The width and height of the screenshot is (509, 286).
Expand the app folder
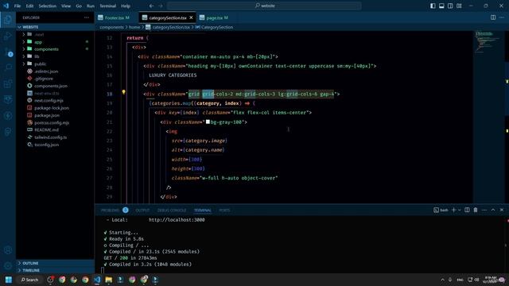coord(55,42)
